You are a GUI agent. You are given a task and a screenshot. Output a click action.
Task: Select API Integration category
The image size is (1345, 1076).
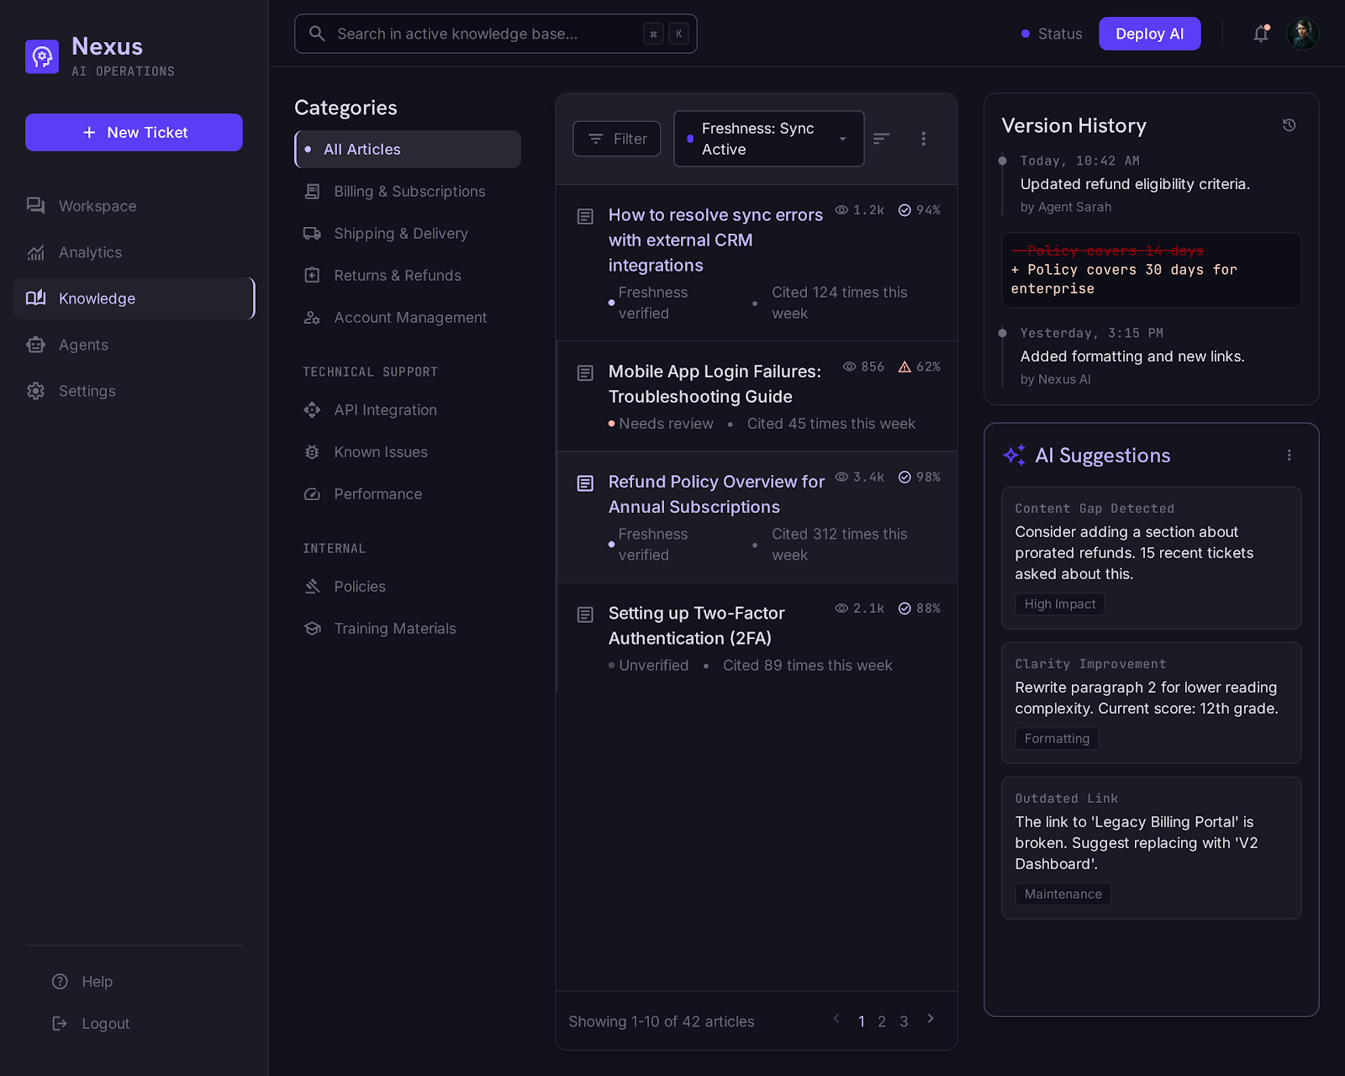pos(408,410)
